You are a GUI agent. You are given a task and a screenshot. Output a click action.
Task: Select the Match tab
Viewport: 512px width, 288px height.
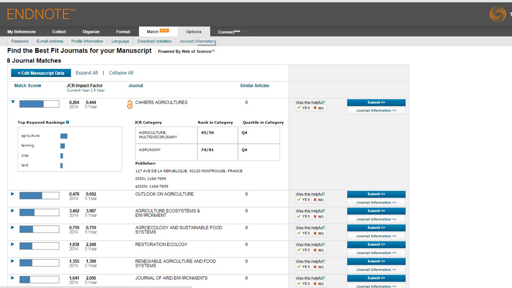pyautogui.click(x=158, y=31)
